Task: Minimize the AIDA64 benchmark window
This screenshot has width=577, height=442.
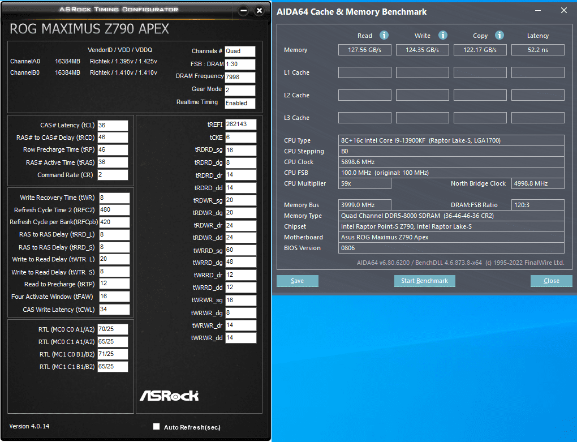Action: click(538, 10)
